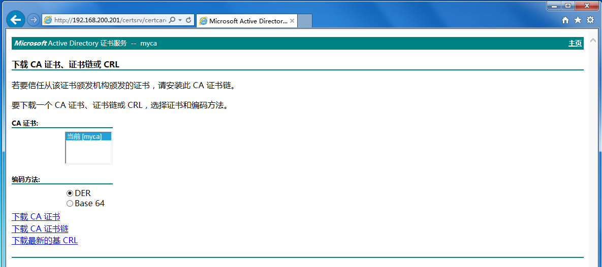
Task: Click the 下载最新的基 CRL link
Action: tap(45, 241)
